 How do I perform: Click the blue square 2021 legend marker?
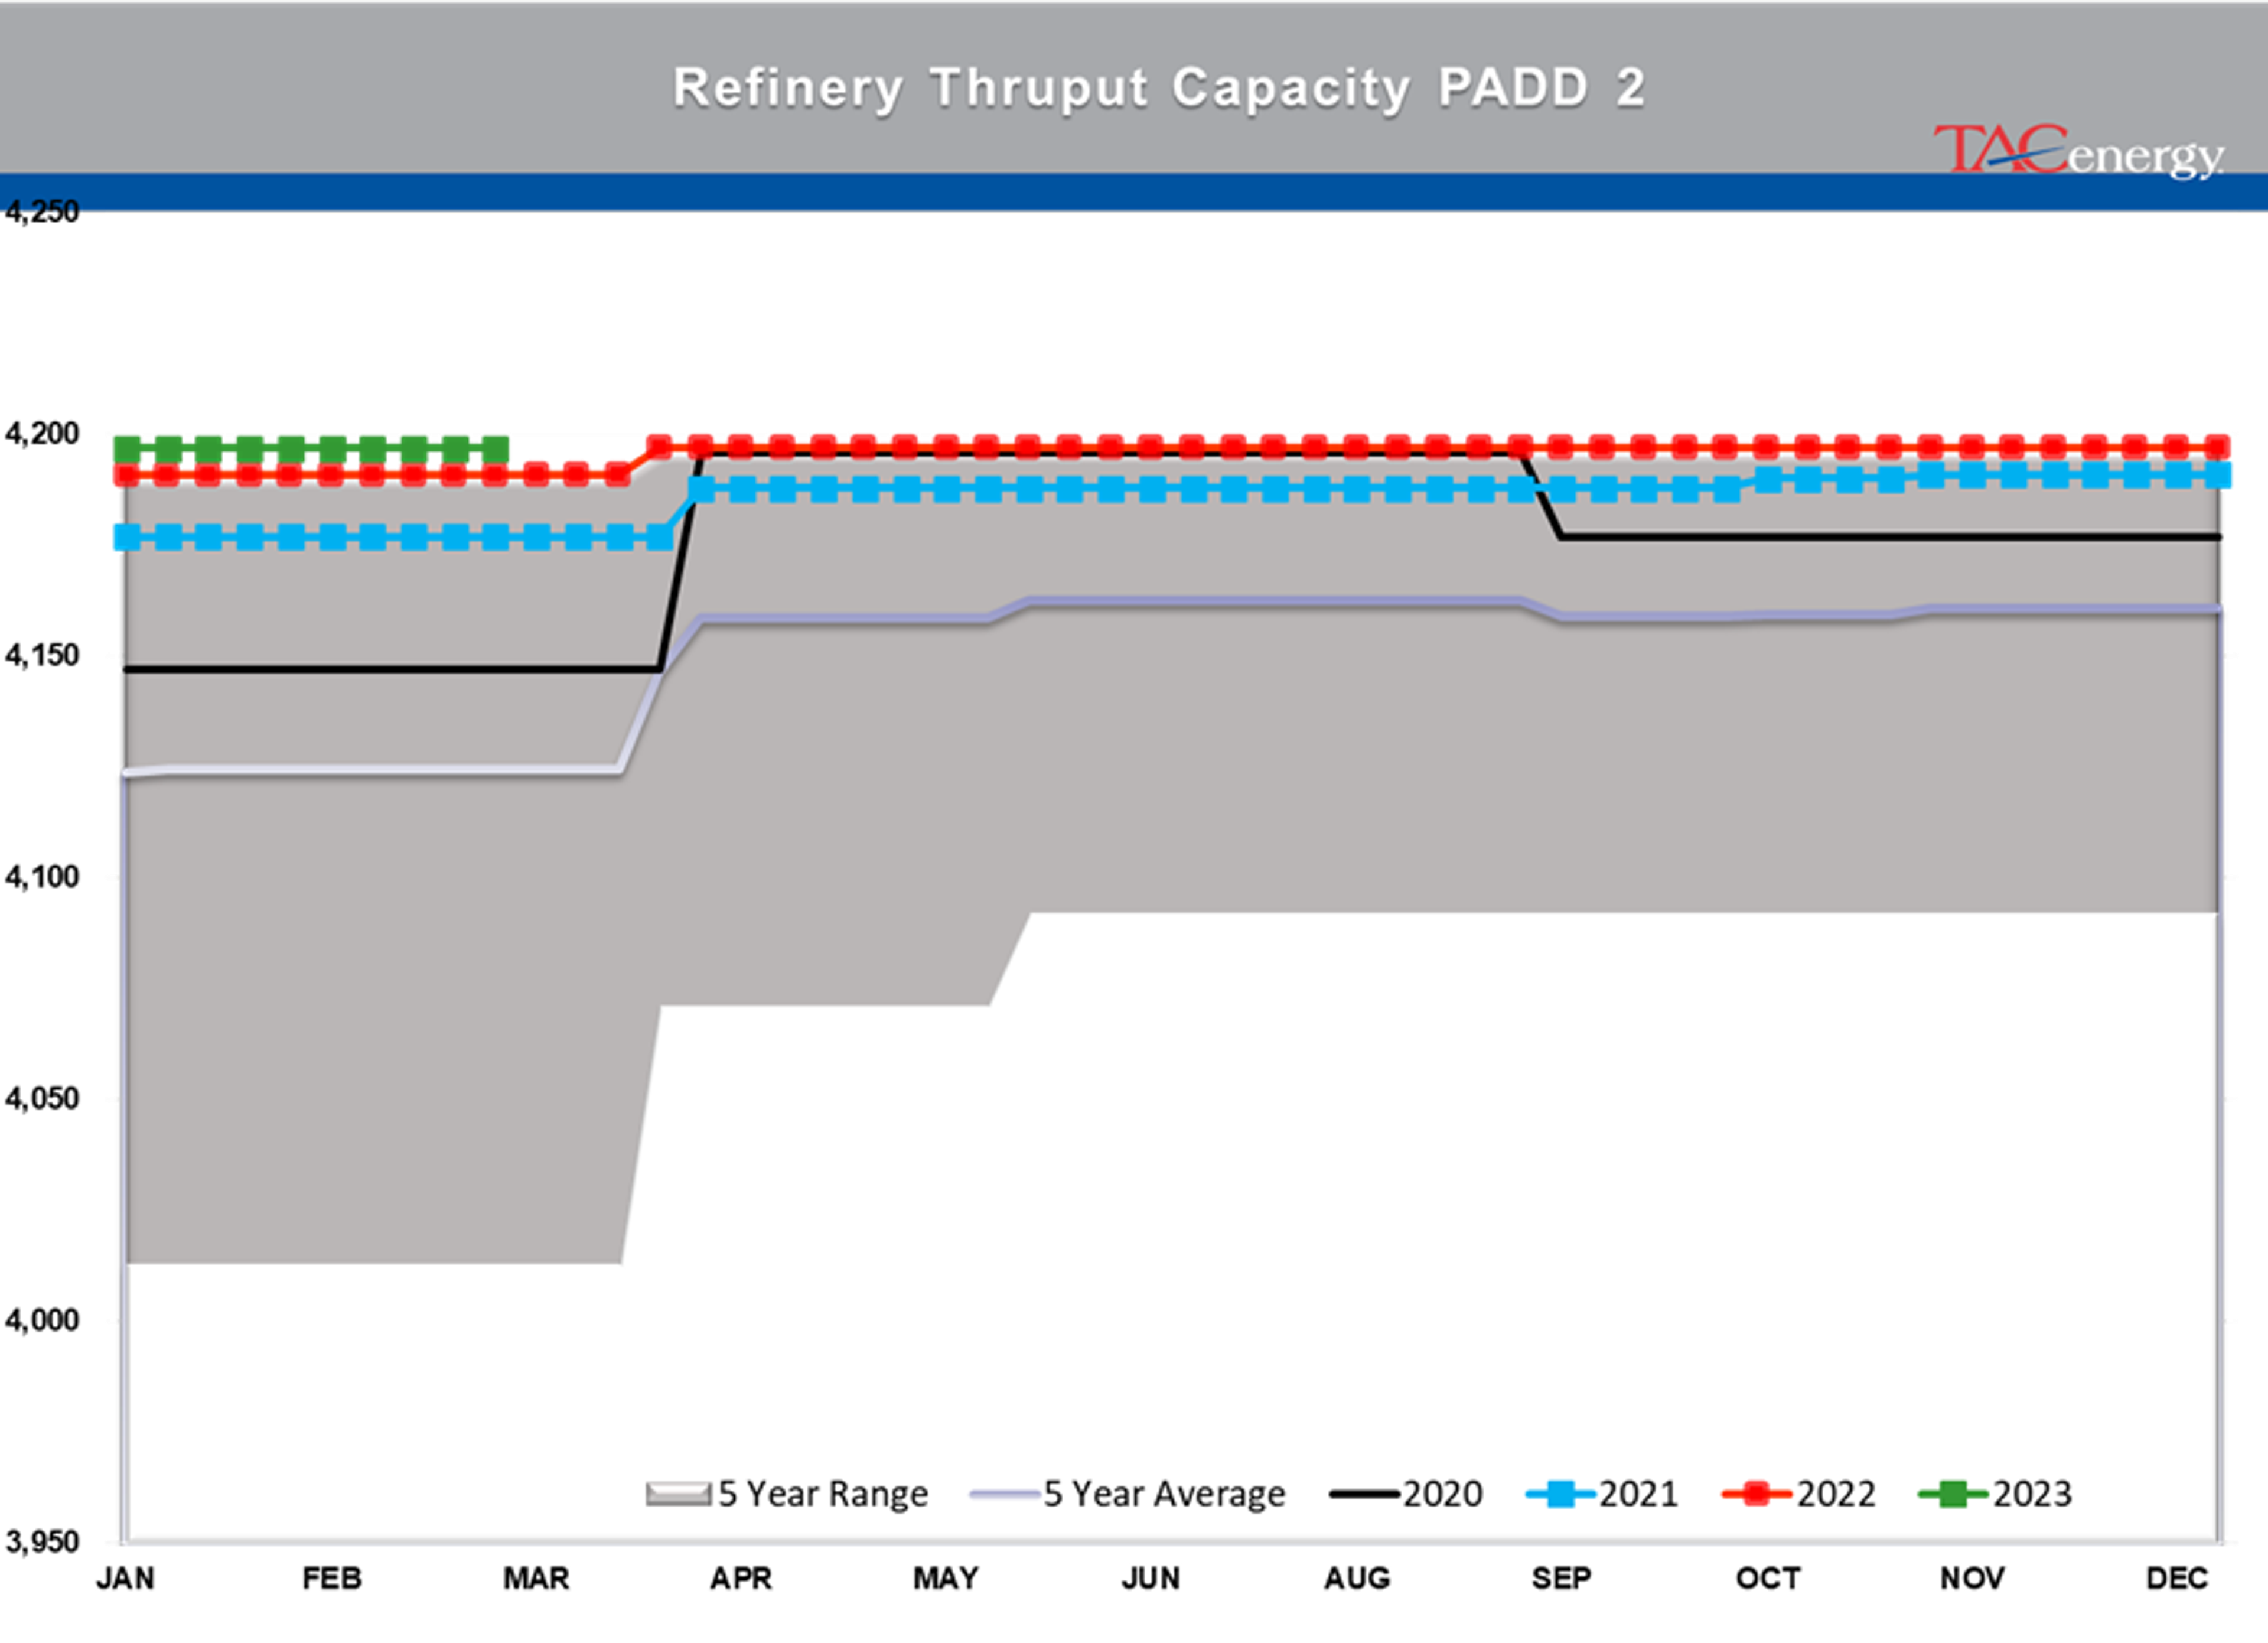1560,1495
